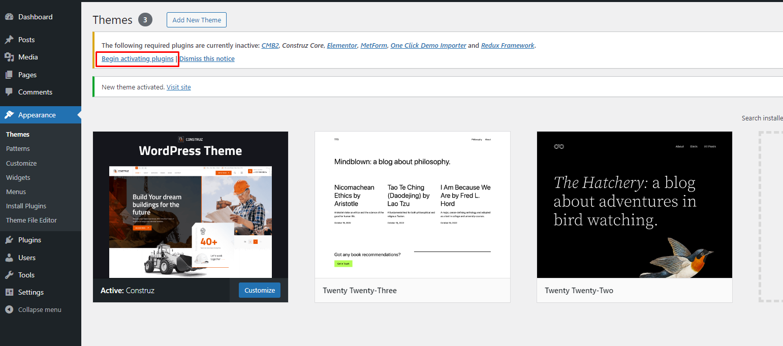
Task: Open the MetForm plugin link
Action: coord(373,45)
